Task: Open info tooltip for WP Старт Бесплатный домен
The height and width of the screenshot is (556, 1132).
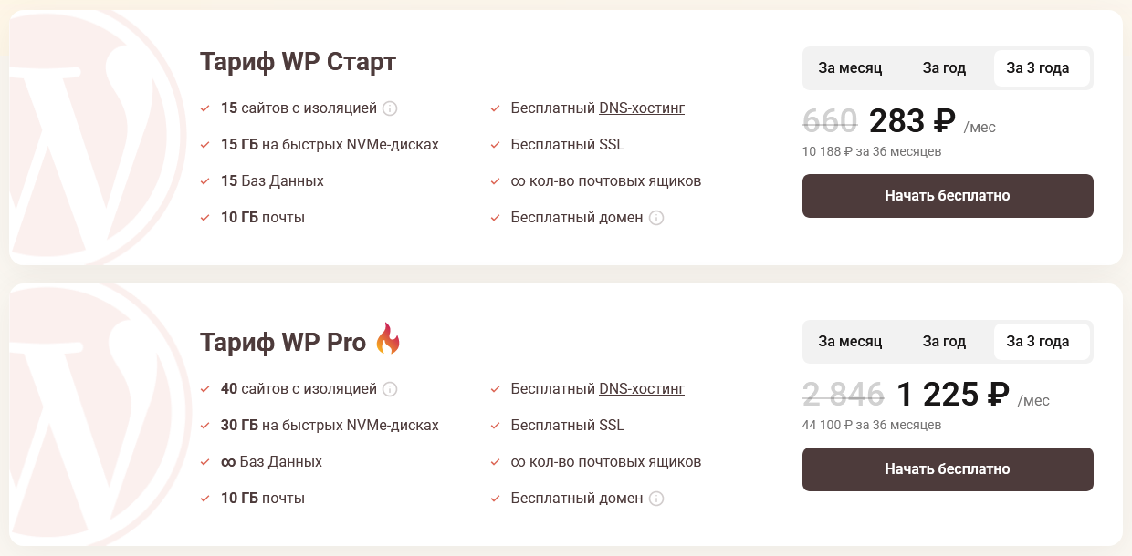Action: coord(656,218)
